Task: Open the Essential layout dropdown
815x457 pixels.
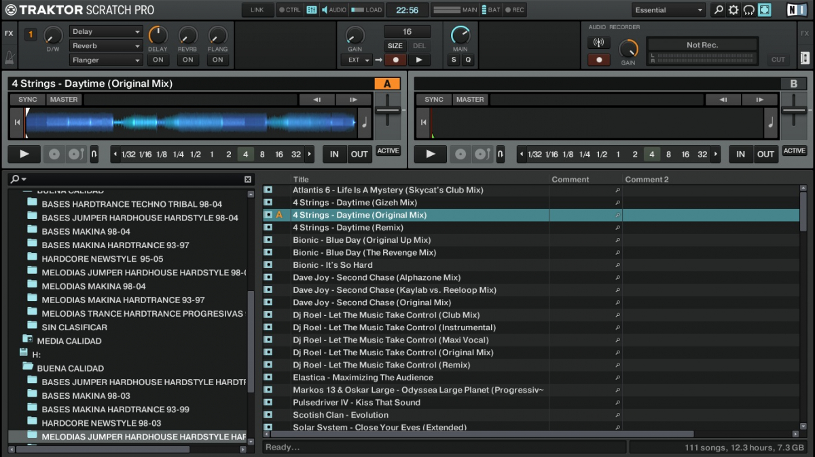Action: (x=669, y=10)
